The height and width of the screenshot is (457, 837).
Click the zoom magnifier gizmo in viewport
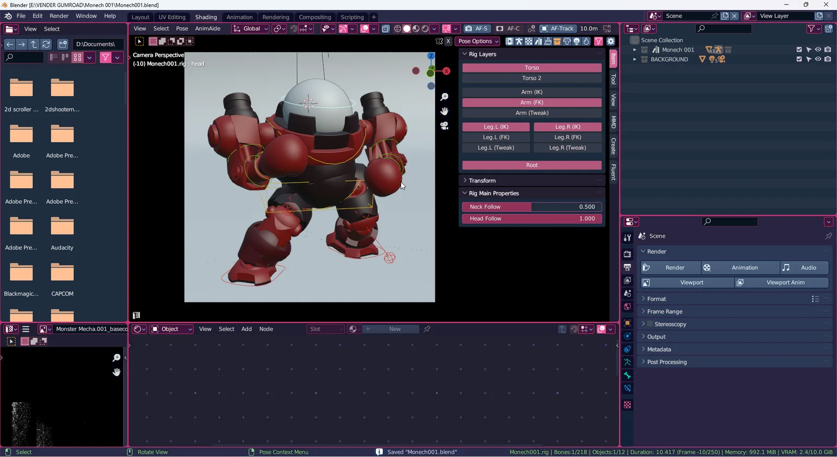[444, 97]
